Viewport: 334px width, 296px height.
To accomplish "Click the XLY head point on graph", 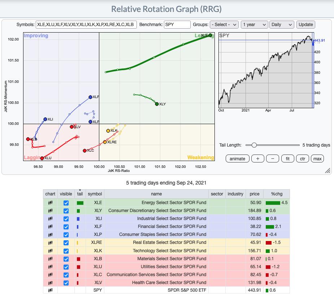I will click(x=157, y=104).
